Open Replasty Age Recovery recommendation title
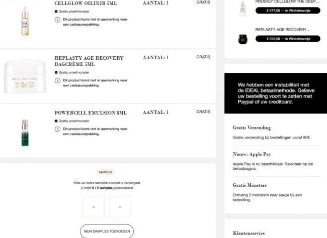Viewport: 327px width, 238px height. tap(283, 30)
